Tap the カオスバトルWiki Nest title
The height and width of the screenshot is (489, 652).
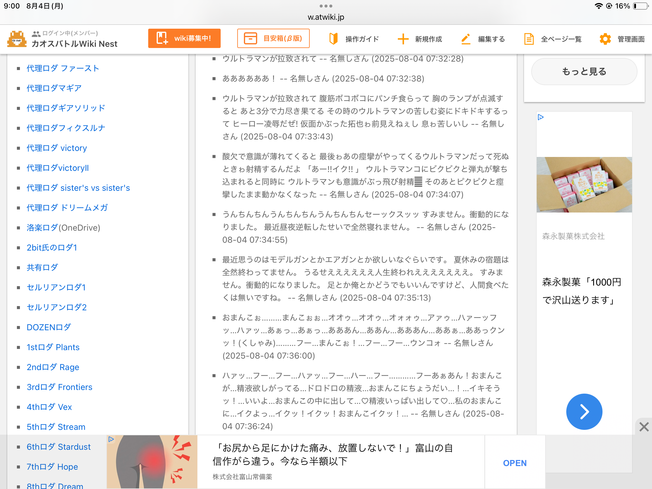click(75, 44)
